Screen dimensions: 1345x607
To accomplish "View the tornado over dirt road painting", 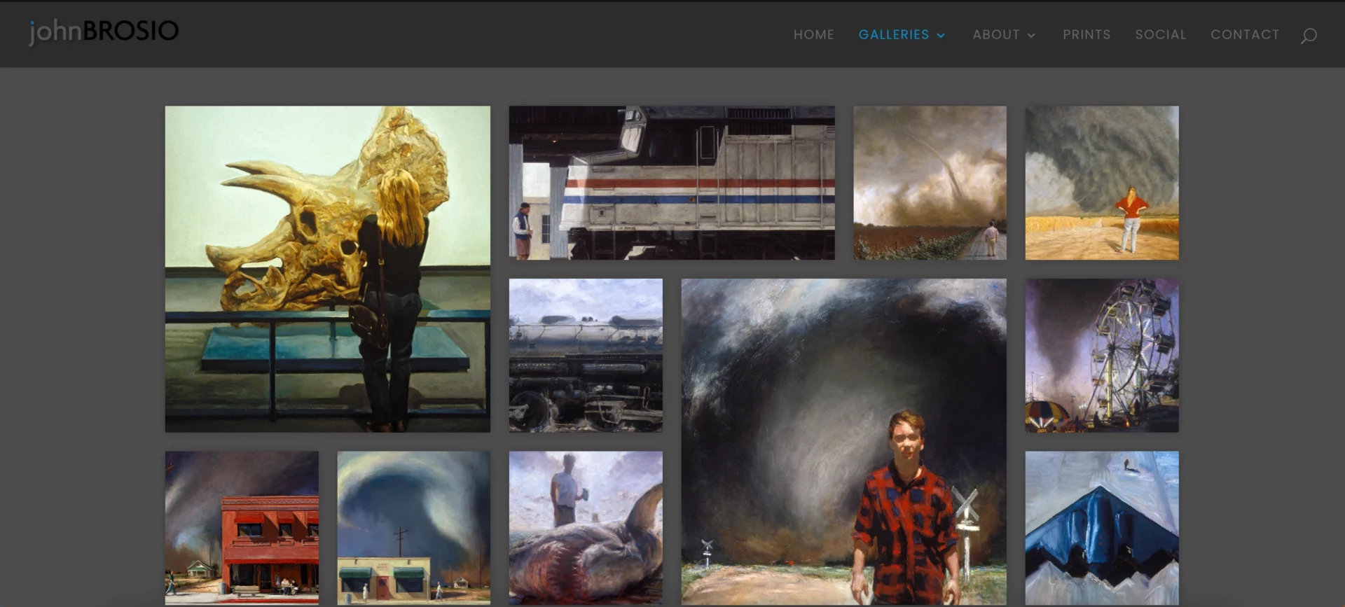I will click(929, 183).
